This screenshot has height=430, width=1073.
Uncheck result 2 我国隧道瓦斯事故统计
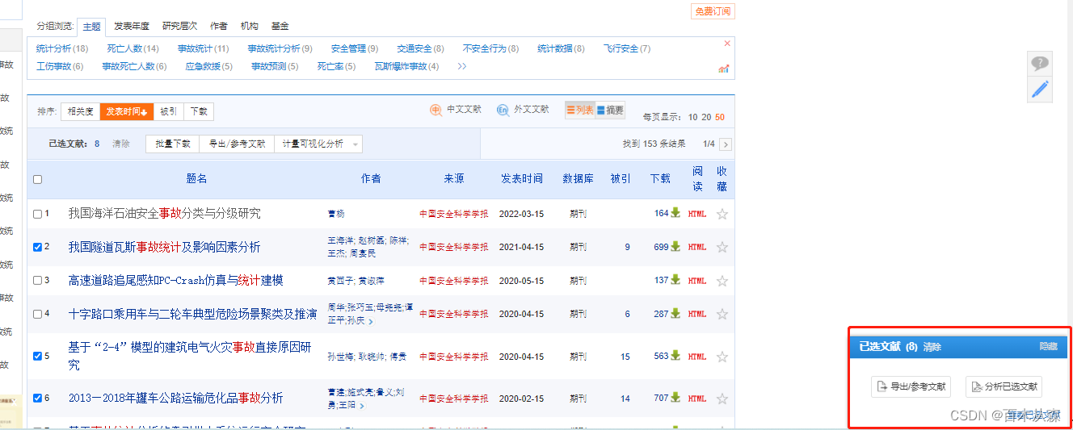click(37, 247)
